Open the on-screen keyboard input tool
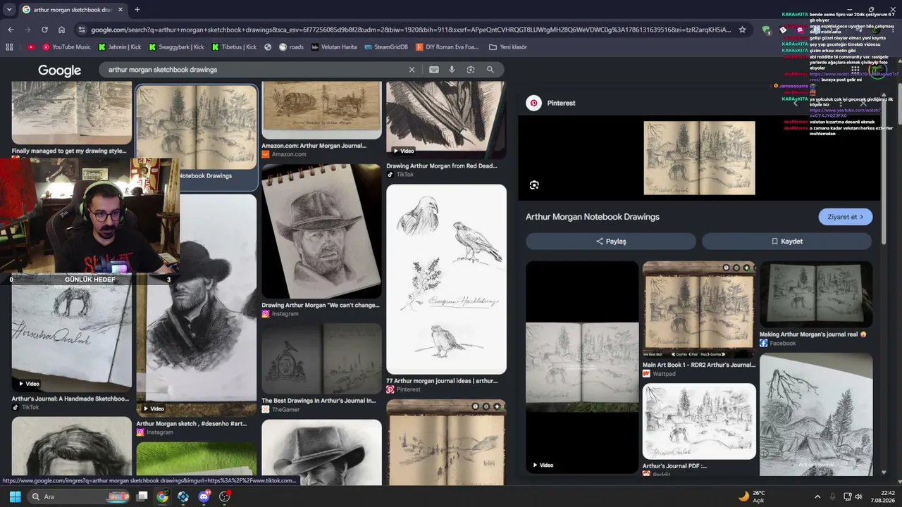This screenshot has width=902, height=507. click(434, 70)
